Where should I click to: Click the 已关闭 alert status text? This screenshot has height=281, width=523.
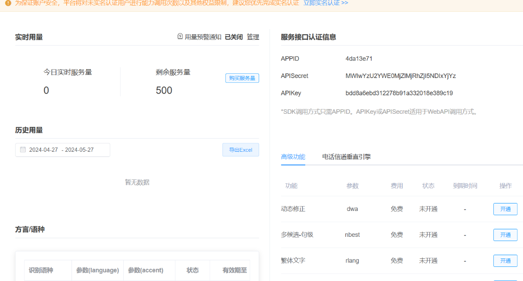click(233, 37)
